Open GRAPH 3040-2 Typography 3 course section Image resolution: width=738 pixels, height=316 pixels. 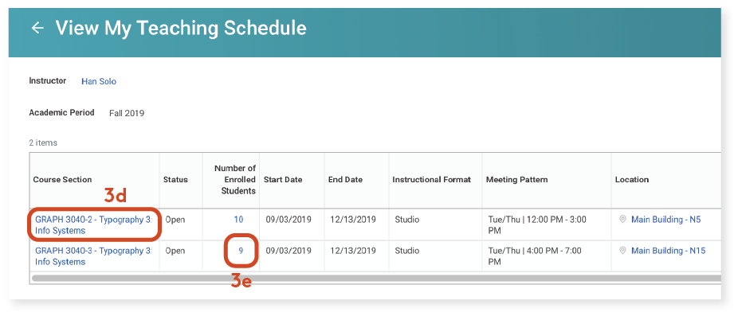click(x=94, y=224)
